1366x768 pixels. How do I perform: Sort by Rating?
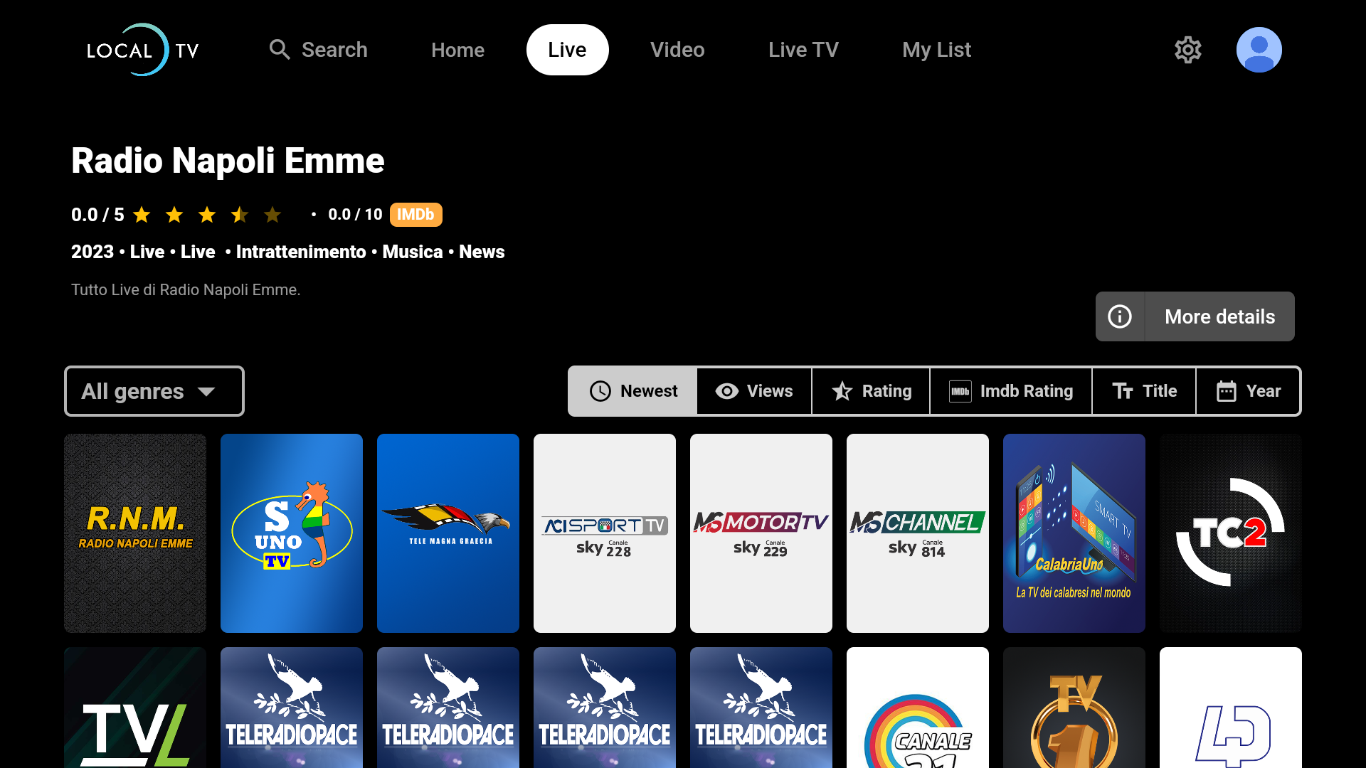point(871,391)
